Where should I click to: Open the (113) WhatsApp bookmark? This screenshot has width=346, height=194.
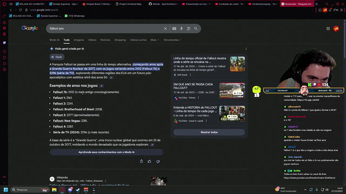tap(75, 16)
